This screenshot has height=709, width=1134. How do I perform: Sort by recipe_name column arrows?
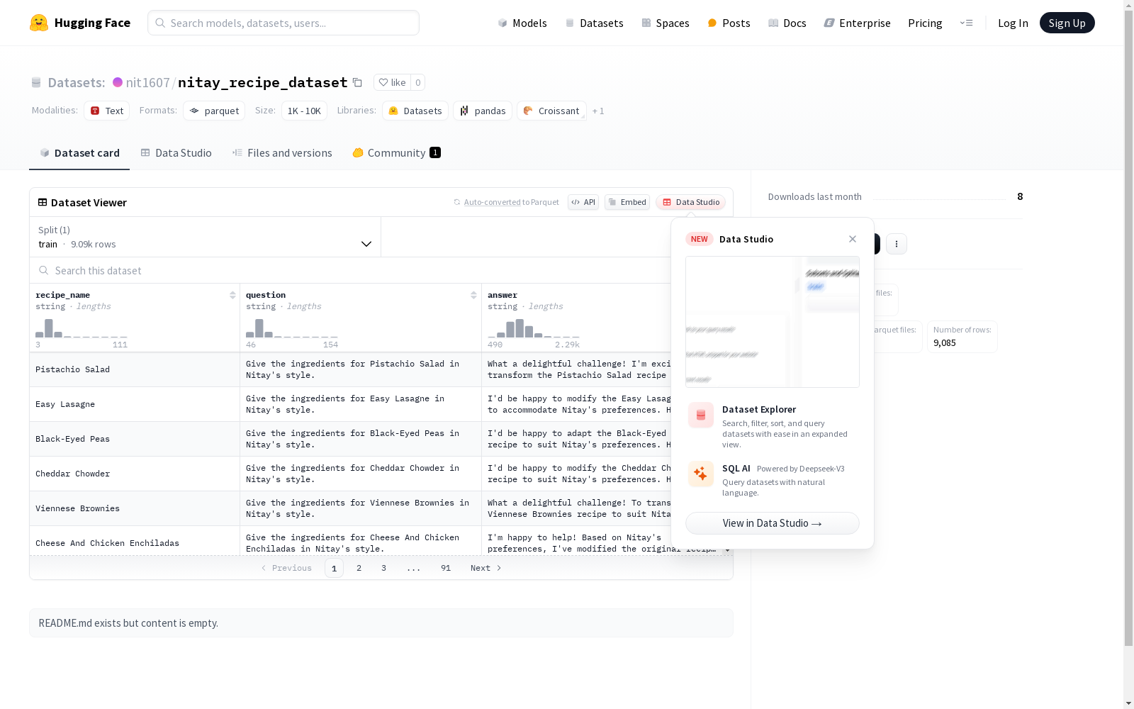pos(232,295)
